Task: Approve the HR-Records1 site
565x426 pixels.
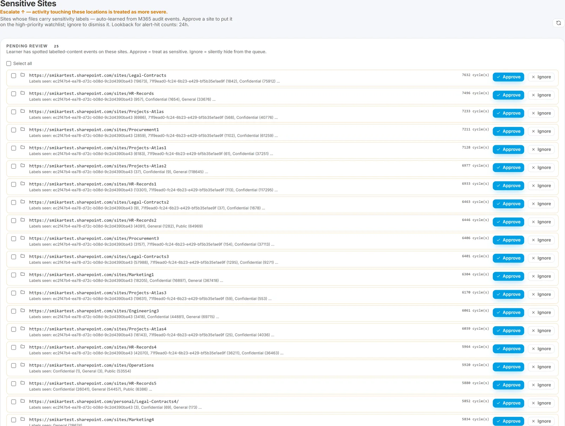Action: pyautogui.click(x=508, y=186)
